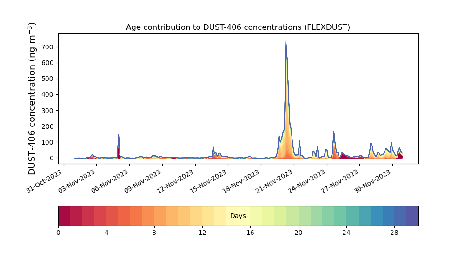The width and height of the screenshot is (465, 279).
Task: Click y-axis tick label 600
Action: click(47, 63)
